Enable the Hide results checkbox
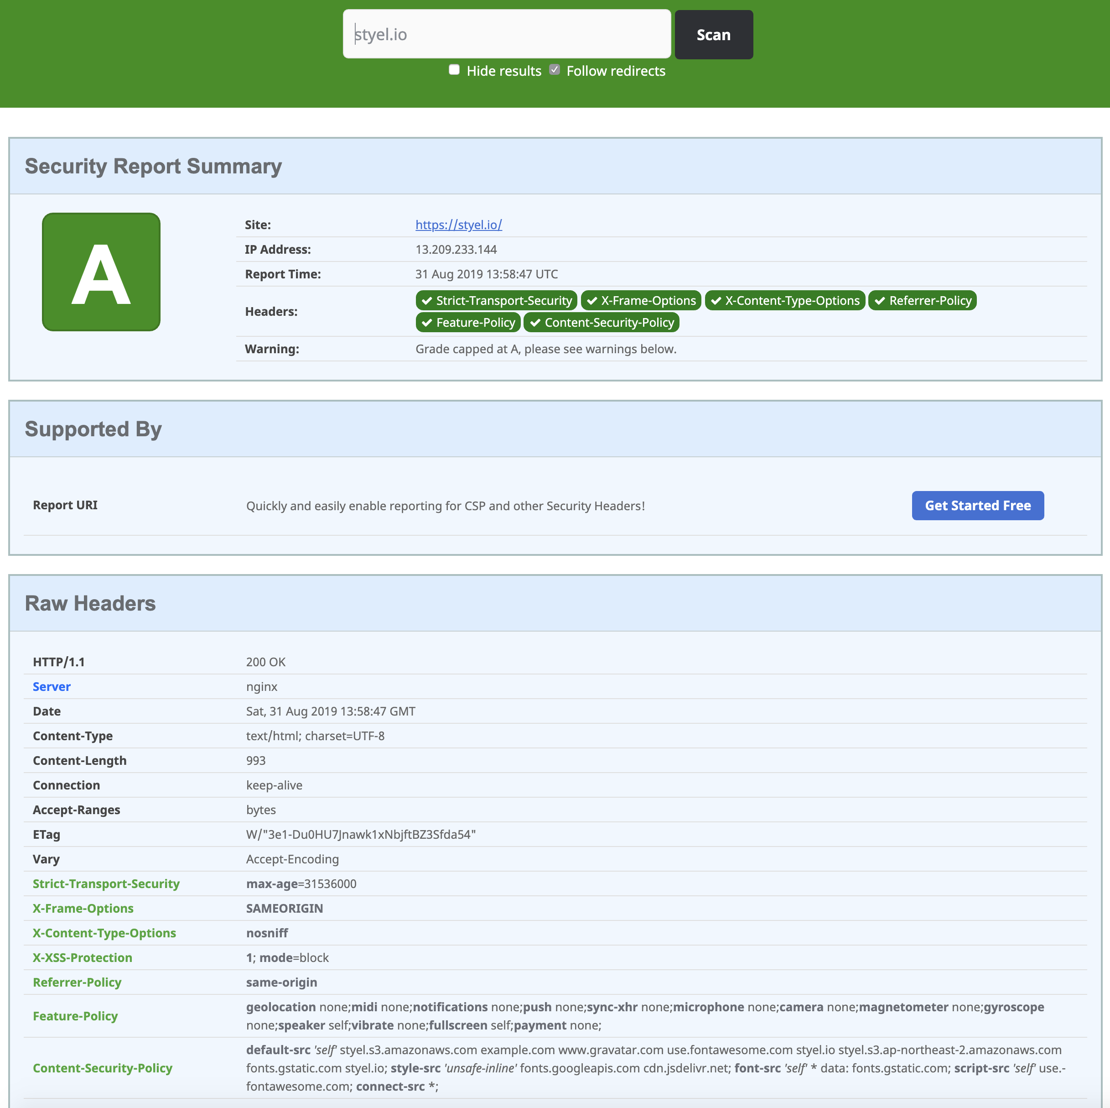Screen dimensions: 1110x1108 [x=454, y=70]
